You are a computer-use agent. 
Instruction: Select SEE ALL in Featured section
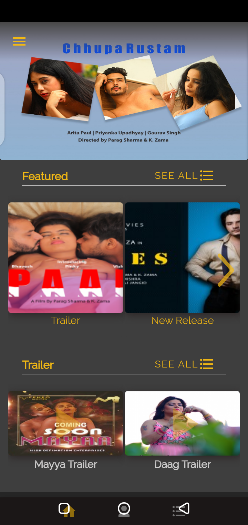(x=176, y=175)
